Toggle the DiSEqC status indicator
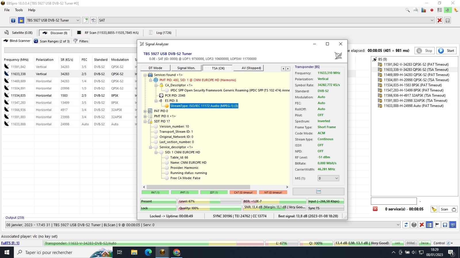The height and width of the screenshot is (258, 460). click(411, 243)
